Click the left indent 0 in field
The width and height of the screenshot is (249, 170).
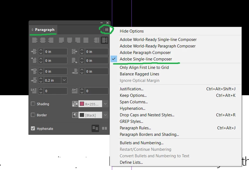[x=55, y=52]
